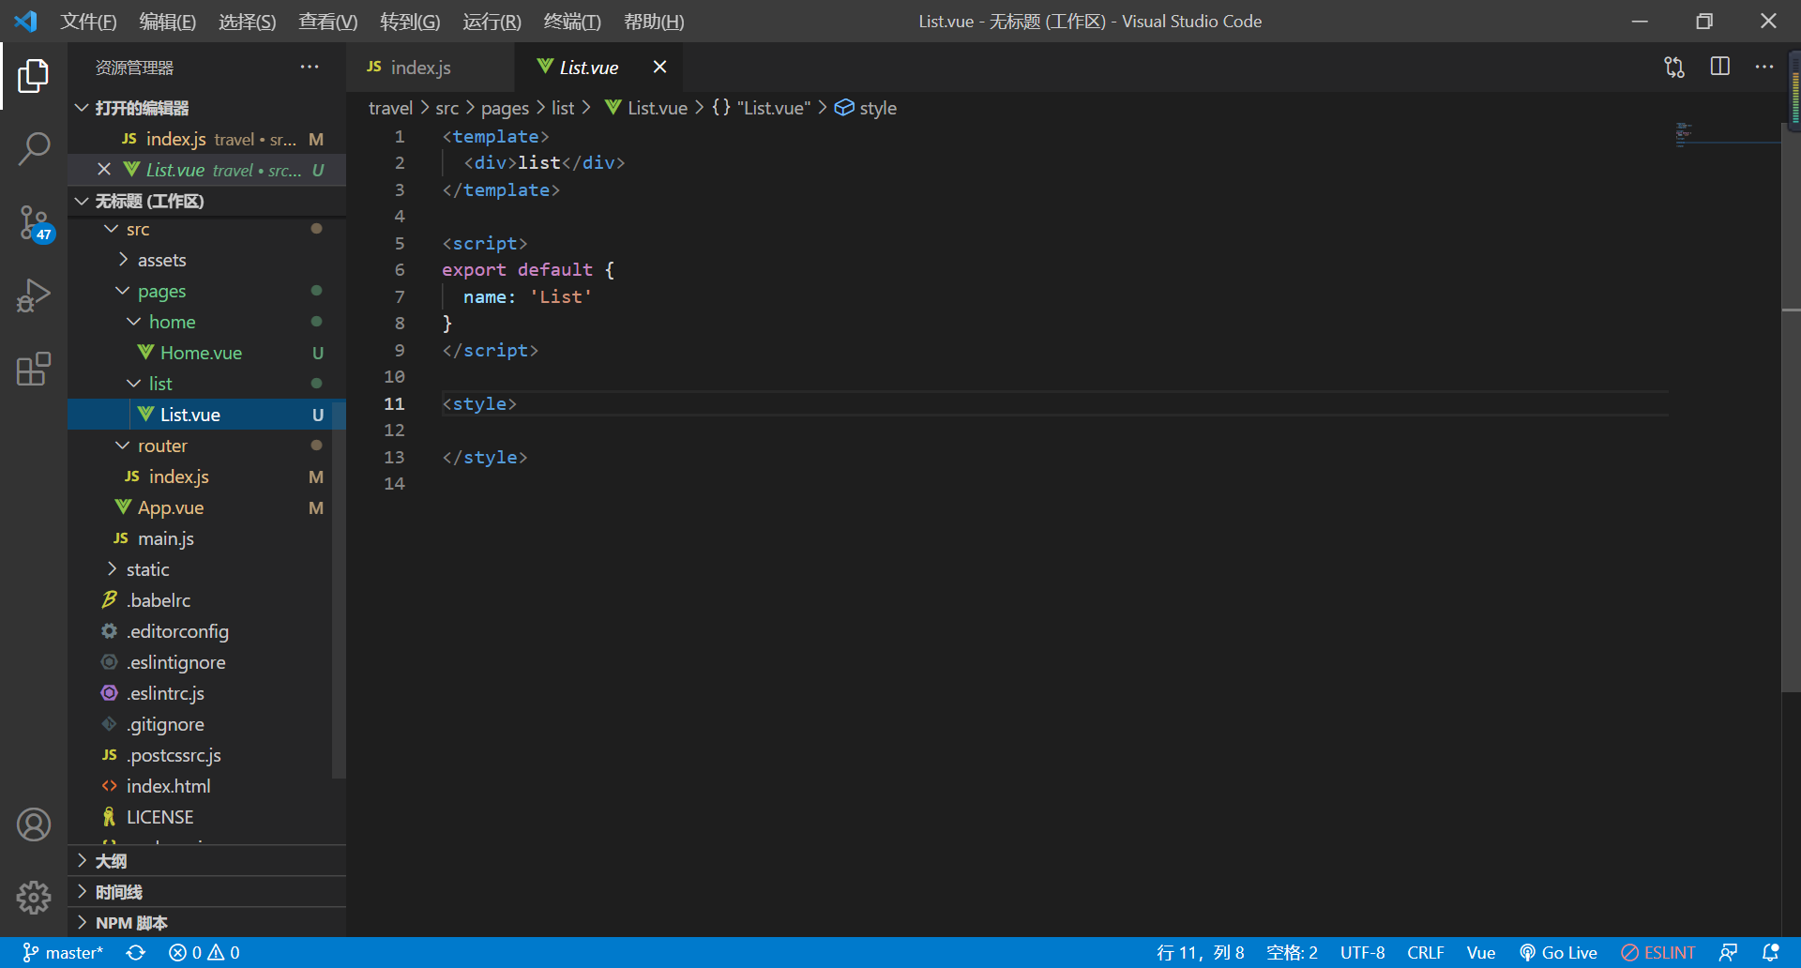Click the feedback icon in status bar
Screen dimensions: 1801x968
pyautogui.click(x=1728, y=952)
